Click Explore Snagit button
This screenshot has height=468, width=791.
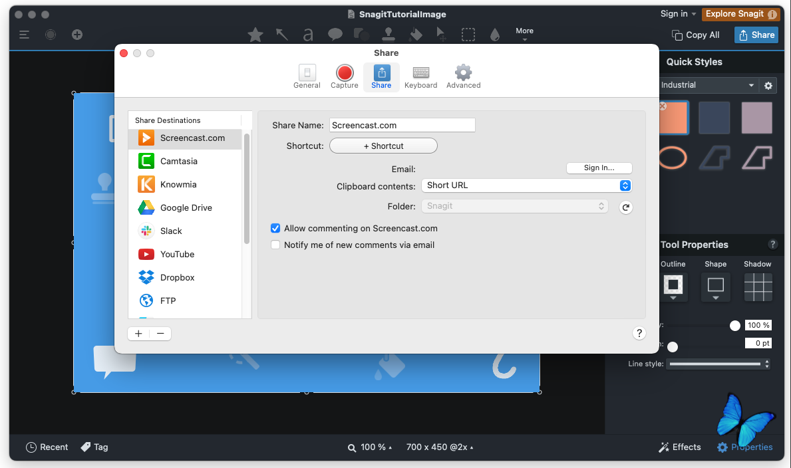click(x=740, y=14)
